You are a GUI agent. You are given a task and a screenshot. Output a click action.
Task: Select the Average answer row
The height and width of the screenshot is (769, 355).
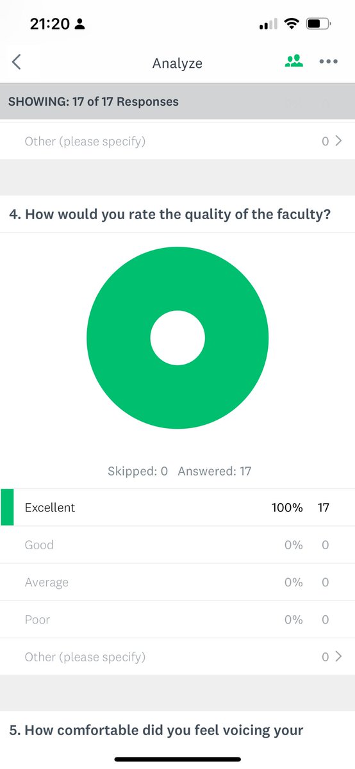tap(177, 583)
